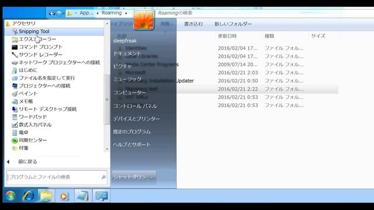
Task: Open 既定のプログラム
Action: [x=131, y=132]
